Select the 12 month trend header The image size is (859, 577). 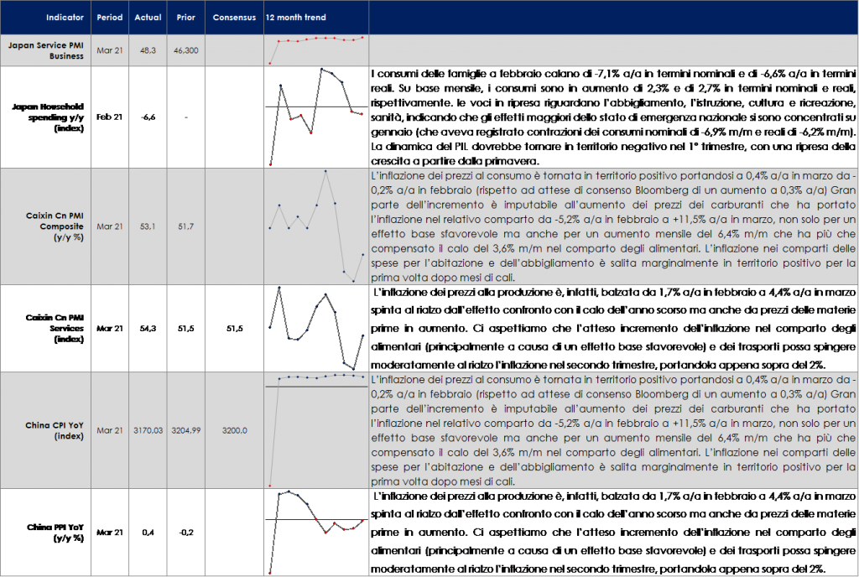click(x=295, y=17)
